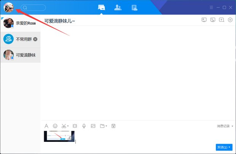Start a voice call

pyautogui.click(x=213, y=20)
